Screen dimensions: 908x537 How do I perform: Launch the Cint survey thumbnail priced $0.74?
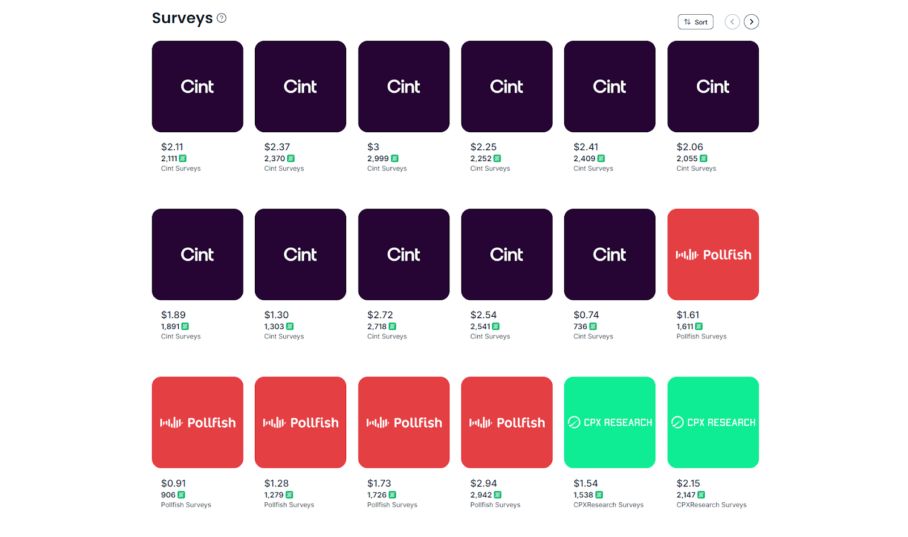point(609,254)
